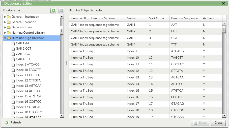
Task: Click the green add dictionary entry icon
Action: pyautogui.click(x=53, y=11)
